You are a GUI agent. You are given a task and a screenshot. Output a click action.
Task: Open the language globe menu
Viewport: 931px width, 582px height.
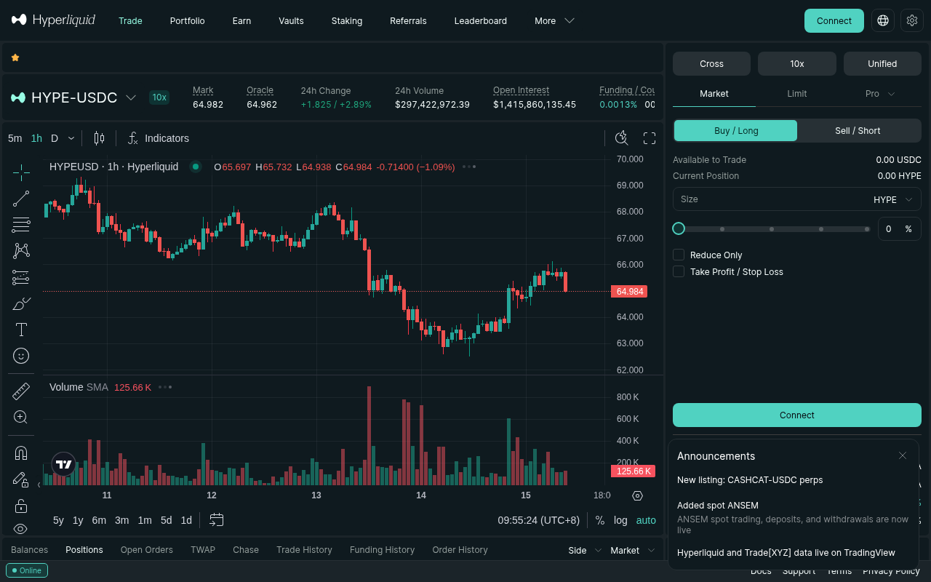click(x=883, y=20)
